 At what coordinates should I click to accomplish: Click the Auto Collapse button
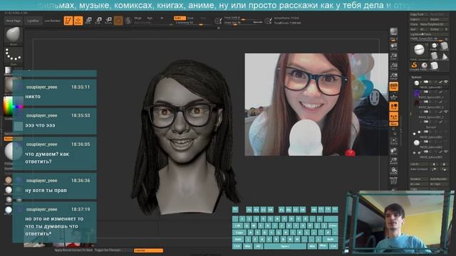click(419, 169)
